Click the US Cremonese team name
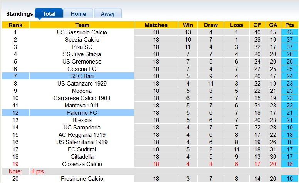 [82, 62]
